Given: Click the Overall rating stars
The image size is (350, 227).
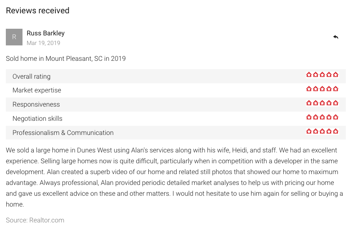Looking at the screenshot, I should coord(322,75).
